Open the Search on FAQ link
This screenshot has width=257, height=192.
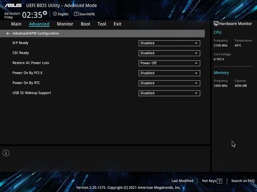pyautogui.click(x=243, y=181)
